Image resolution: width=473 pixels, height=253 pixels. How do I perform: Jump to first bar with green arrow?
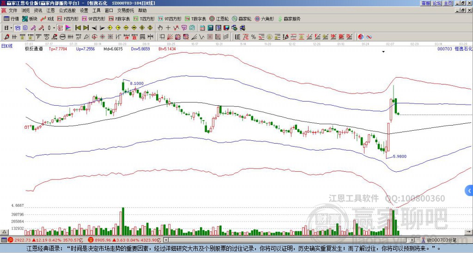coord(78,28)
